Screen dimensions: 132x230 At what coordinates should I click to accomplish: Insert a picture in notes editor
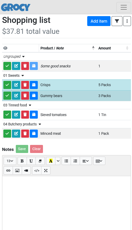(x=17, y=170)
